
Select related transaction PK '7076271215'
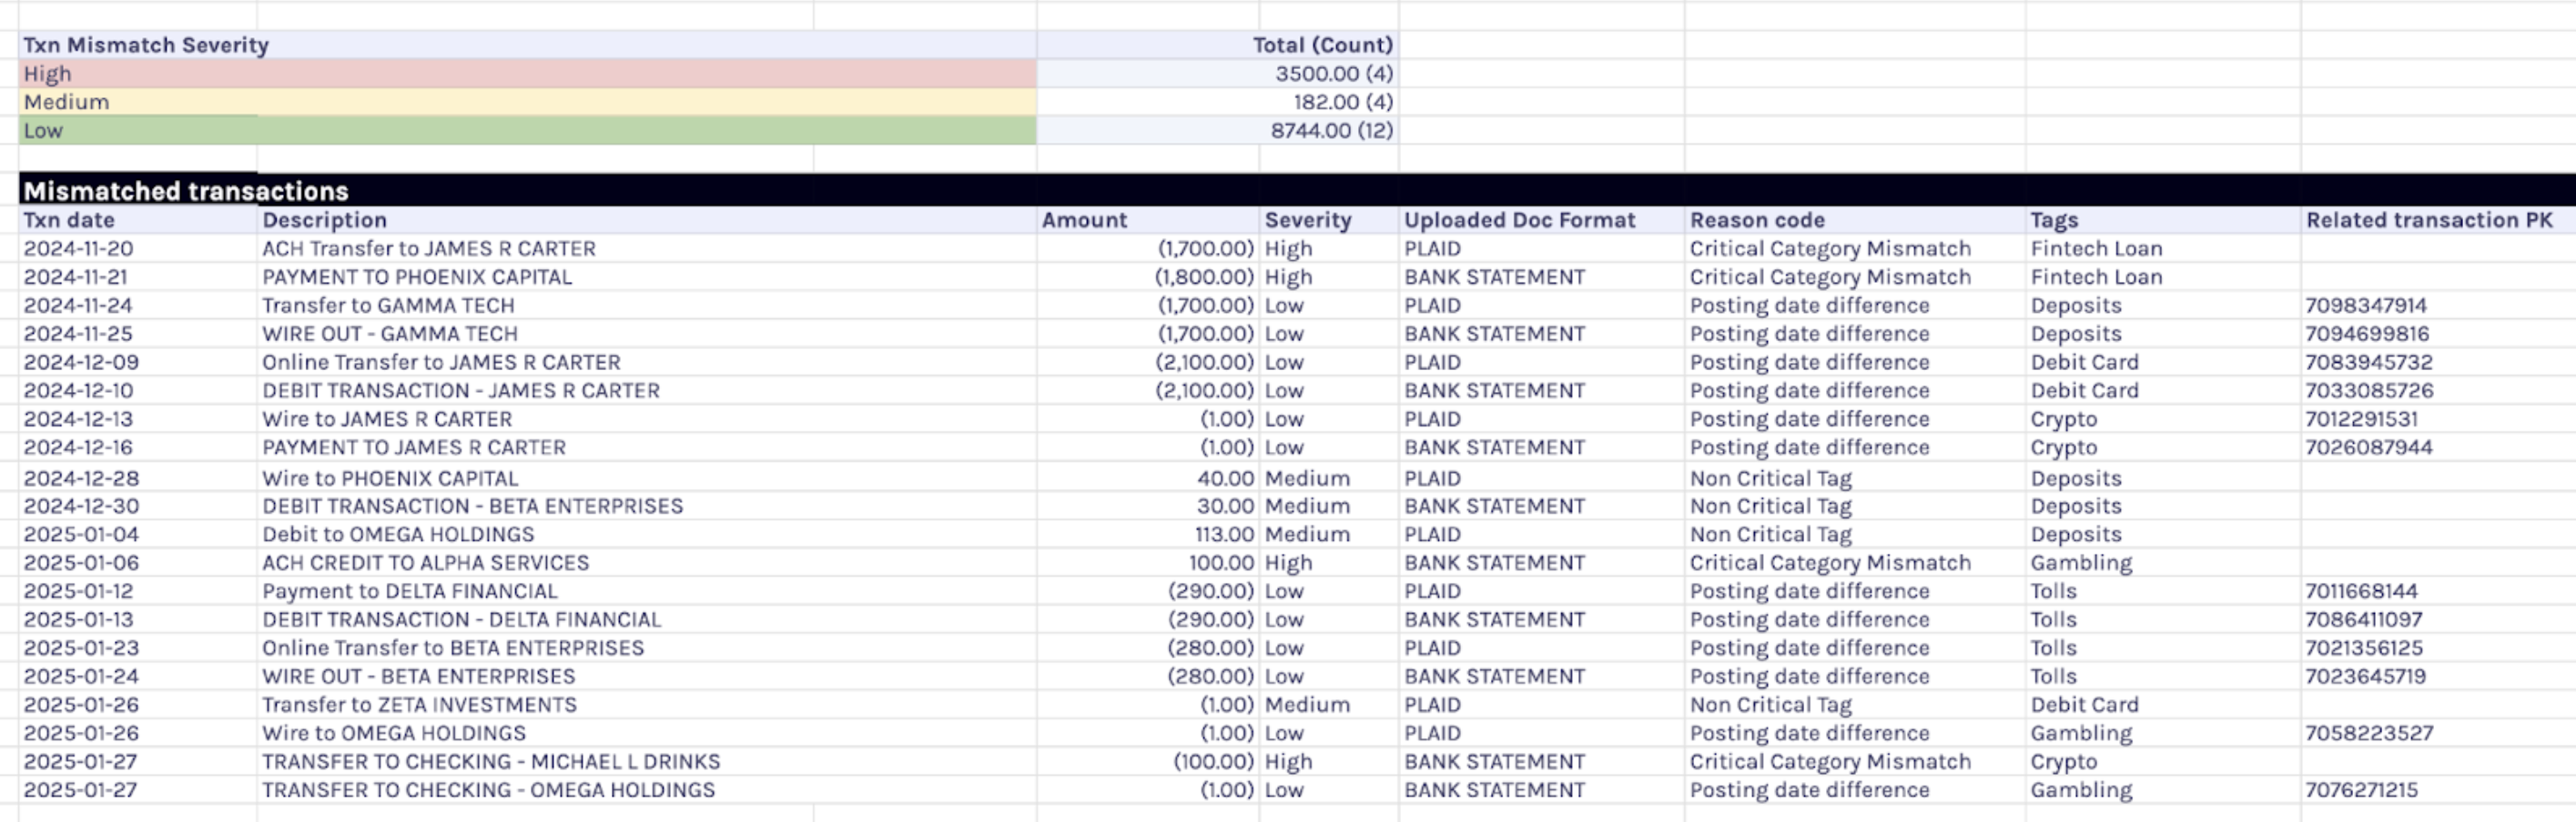pos(2438,790)
